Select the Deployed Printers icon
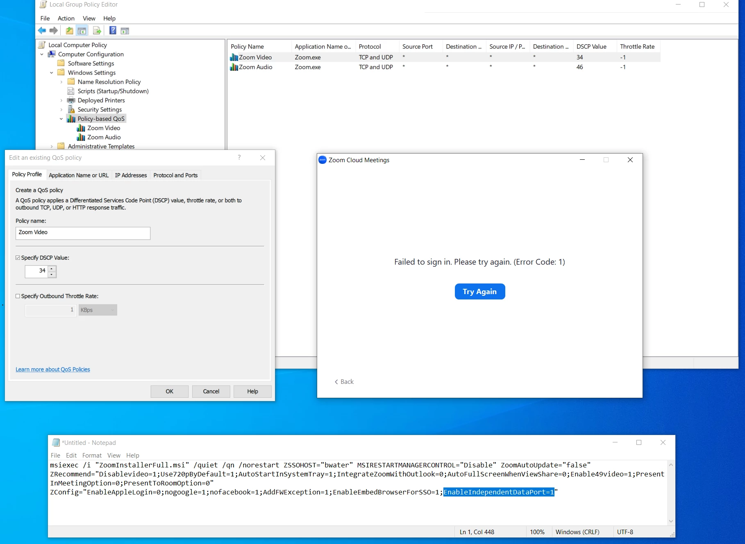 pos(71,100)
